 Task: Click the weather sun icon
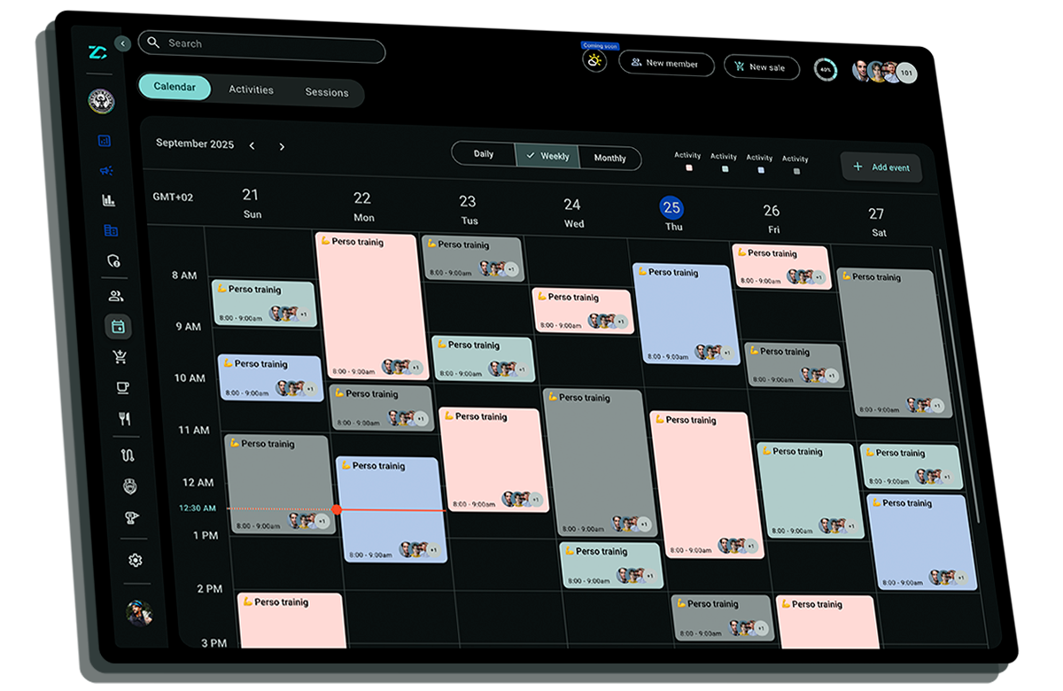(x=594, y=61)
